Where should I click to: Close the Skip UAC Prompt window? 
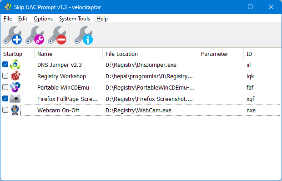point(271,7)
